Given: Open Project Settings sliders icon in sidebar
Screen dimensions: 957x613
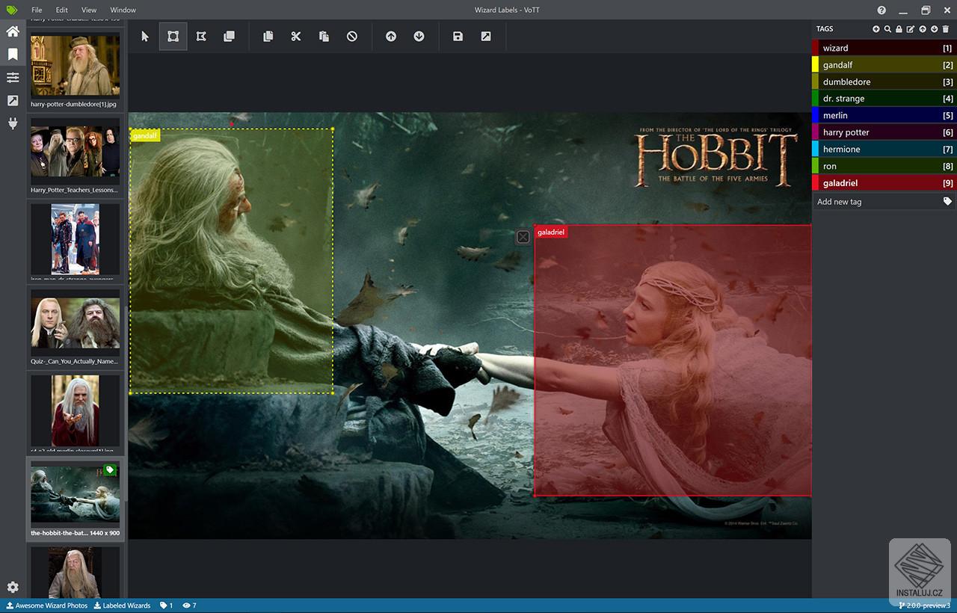Looking at the screenshot, I should coord(13,78).
